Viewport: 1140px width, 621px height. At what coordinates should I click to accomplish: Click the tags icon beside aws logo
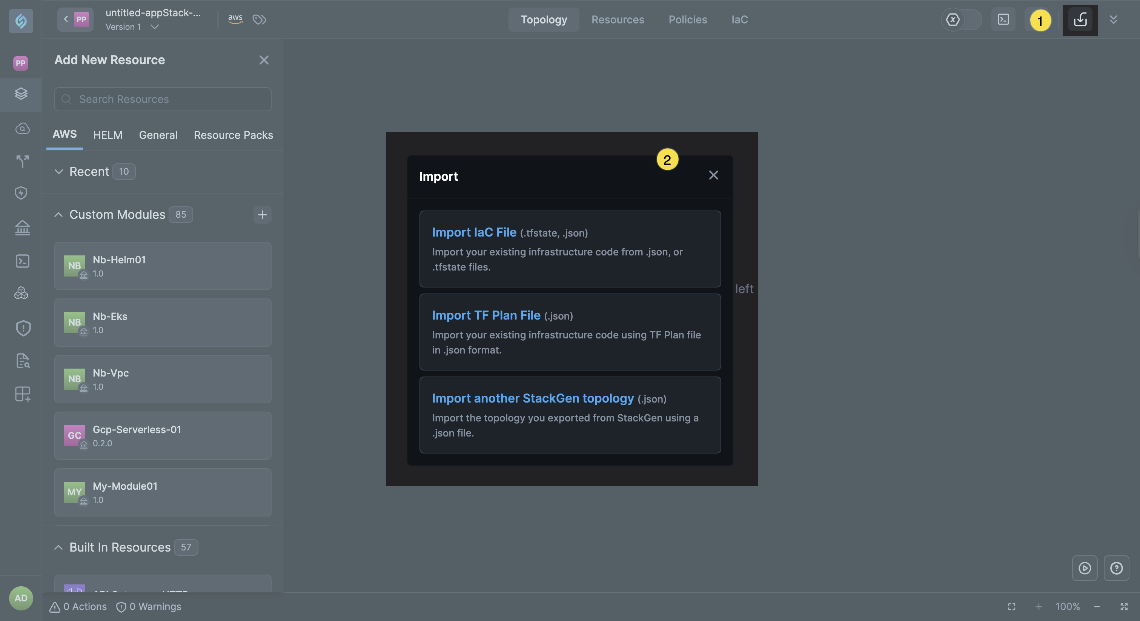point(259,20)
